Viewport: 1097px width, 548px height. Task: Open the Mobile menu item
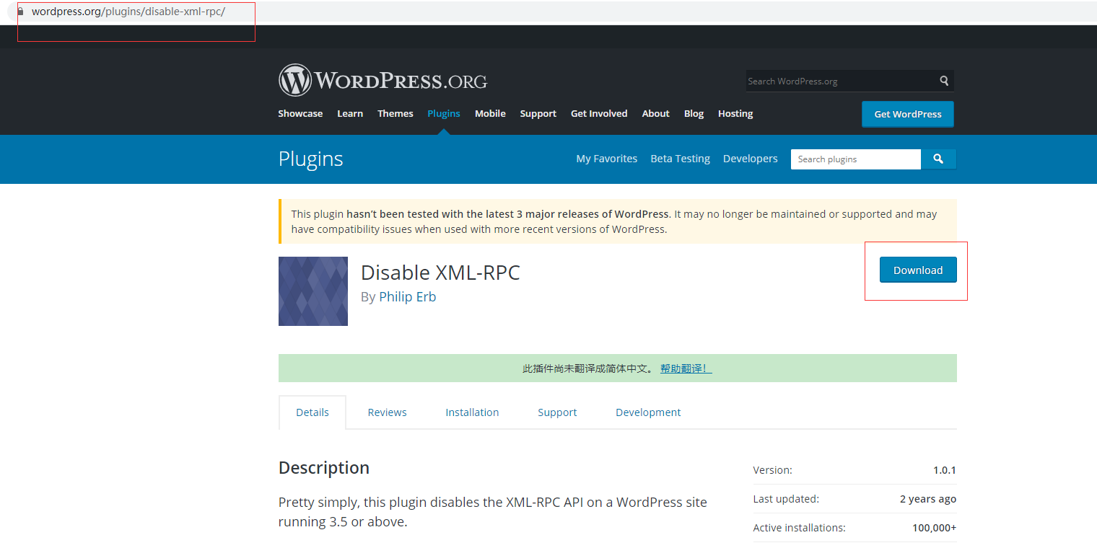[x=490, y=113]
